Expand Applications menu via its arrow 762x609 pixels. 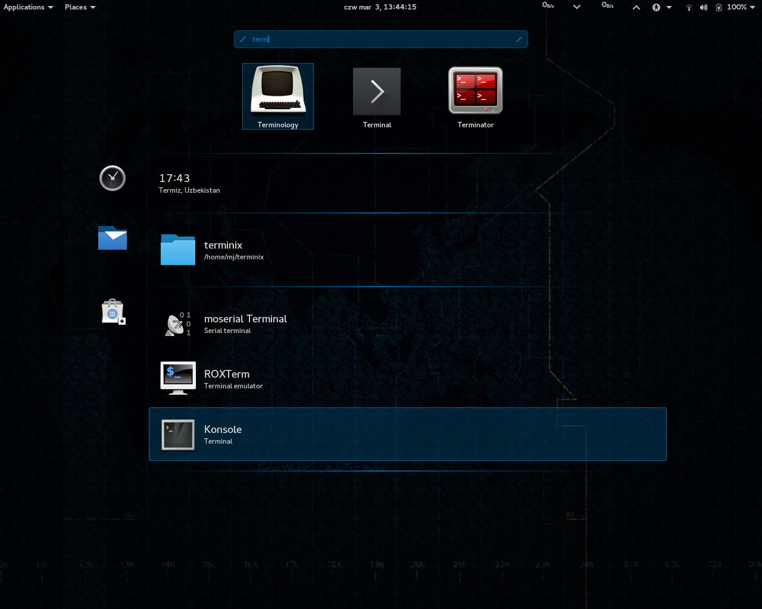click(51, 7)
